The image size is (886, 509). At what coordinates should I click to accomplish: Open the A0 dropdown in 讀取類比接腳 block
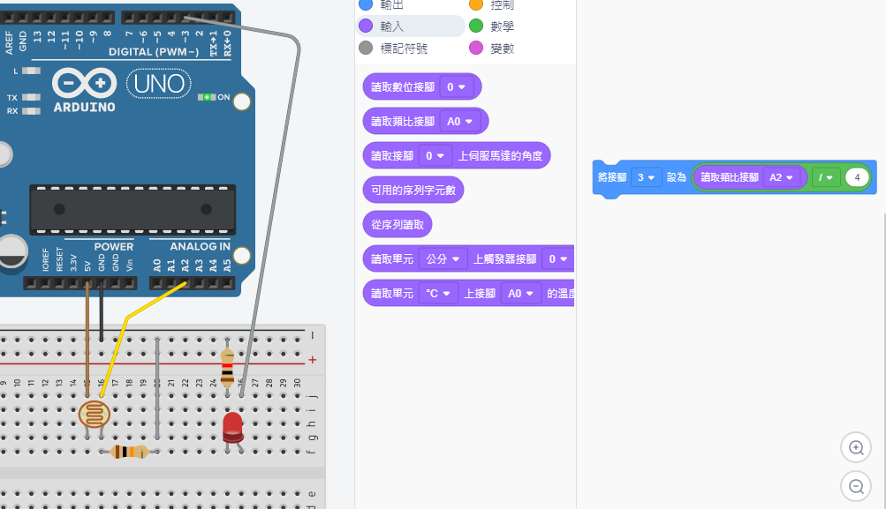459,122
